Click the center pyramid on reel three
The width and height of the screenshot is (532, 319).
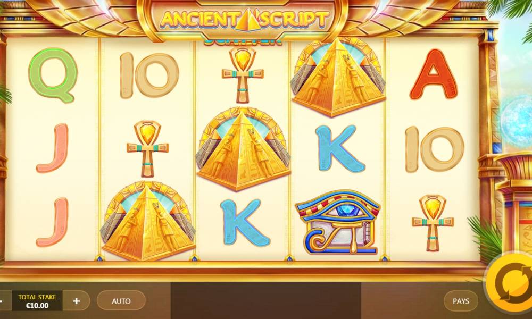(243, 149)
